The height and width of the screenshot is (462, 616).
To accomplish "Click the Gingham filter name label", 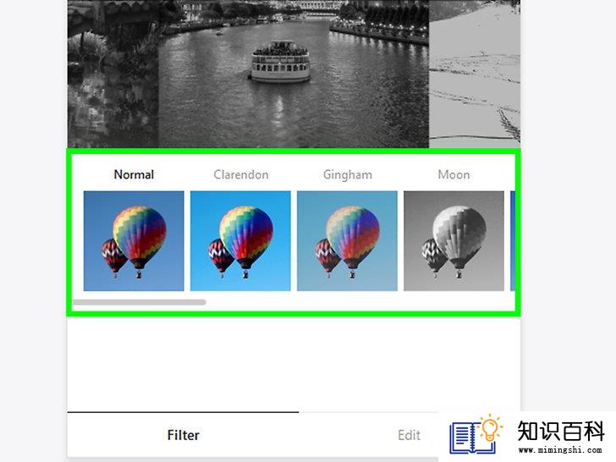I will (348, 175).
